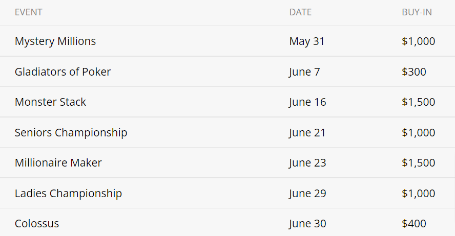
Task: Open the Gladiators of Poker event
Action: [x=63, y=72]
